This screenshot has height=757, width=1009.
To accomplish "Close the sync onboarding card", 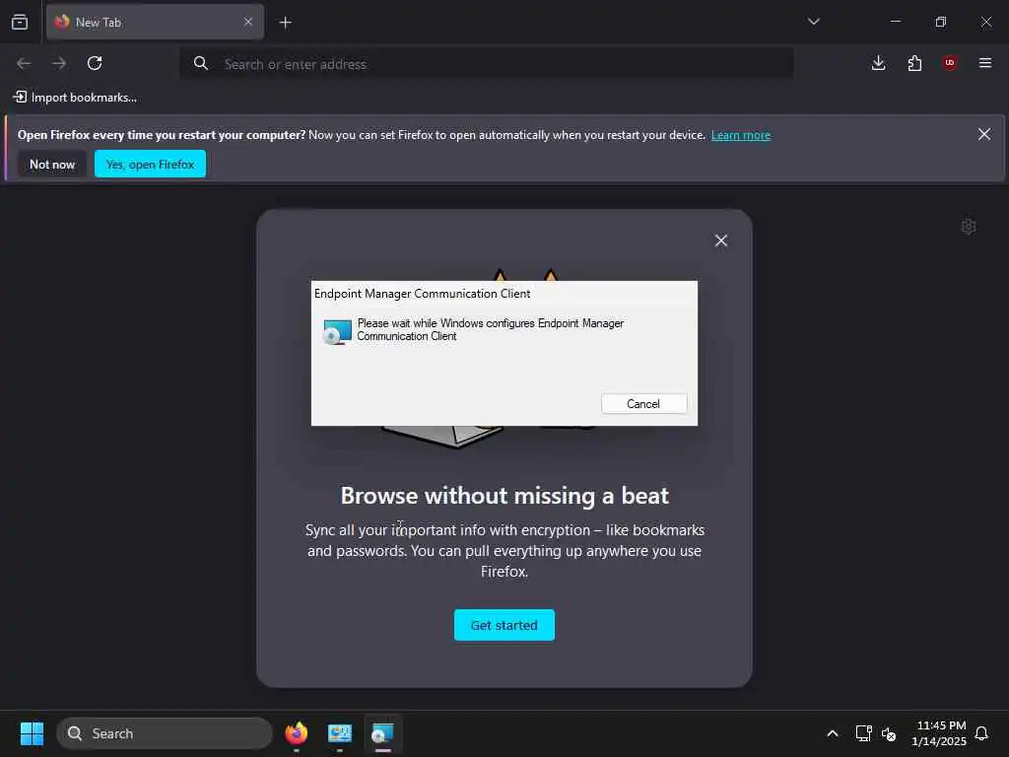I will 720,241.
